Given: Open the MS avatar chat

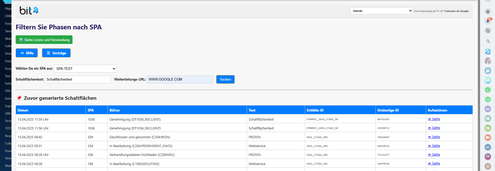Looking at the screenshot, I should tap(488, 109).
